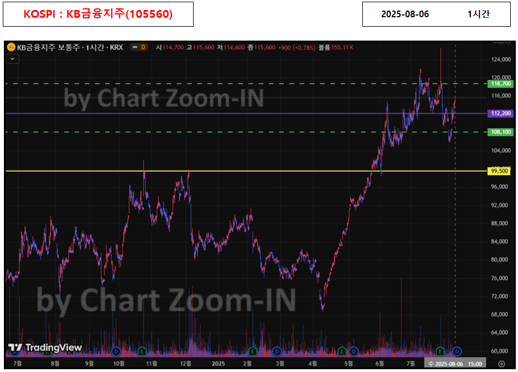Click the 88,000 price axis label
The image size is (518, 372).
click(499, 224)
